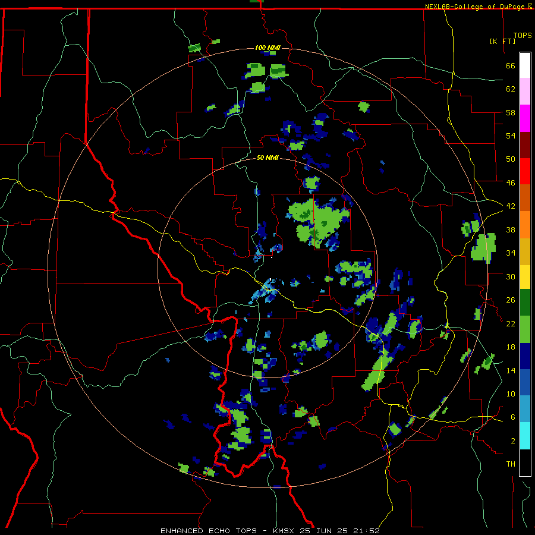Click the TOPS legend title

(x=523, y=36)
